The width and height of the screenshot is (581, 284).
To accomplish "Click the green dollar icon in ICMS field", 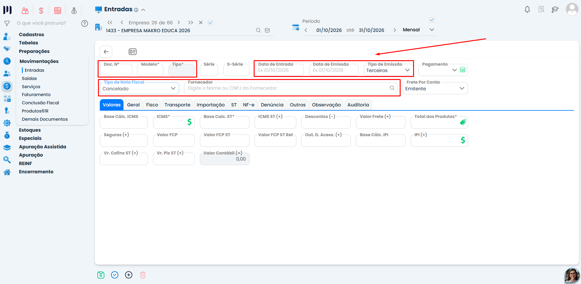I will coord(189,122).
